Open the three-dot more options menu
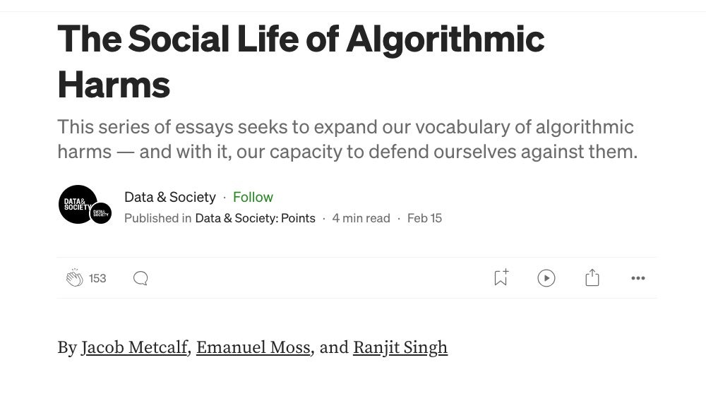706x396 pixels. point(638,278)
